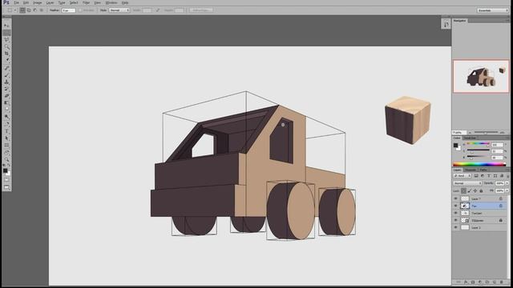Open the Fill slider arrow

pyautogui.click(x=507, y=190)
